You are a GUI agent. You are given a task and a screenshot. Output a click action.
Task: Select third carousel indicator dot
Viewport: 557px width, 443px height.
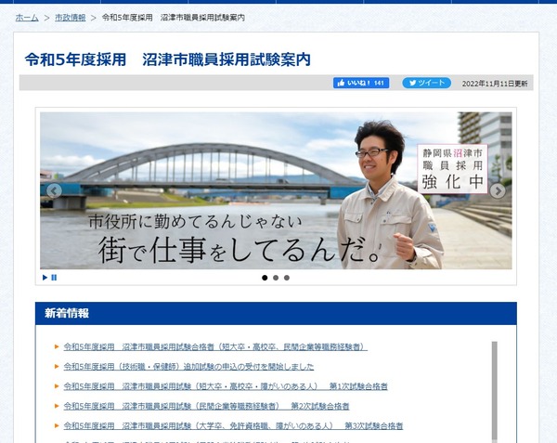click(x=287, y=278)
